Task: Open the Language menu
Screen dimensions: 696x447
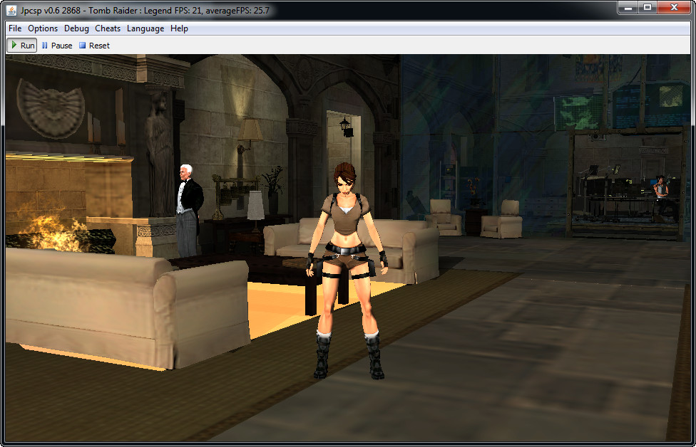Action: pyautogui.click(x=145, y=28)
